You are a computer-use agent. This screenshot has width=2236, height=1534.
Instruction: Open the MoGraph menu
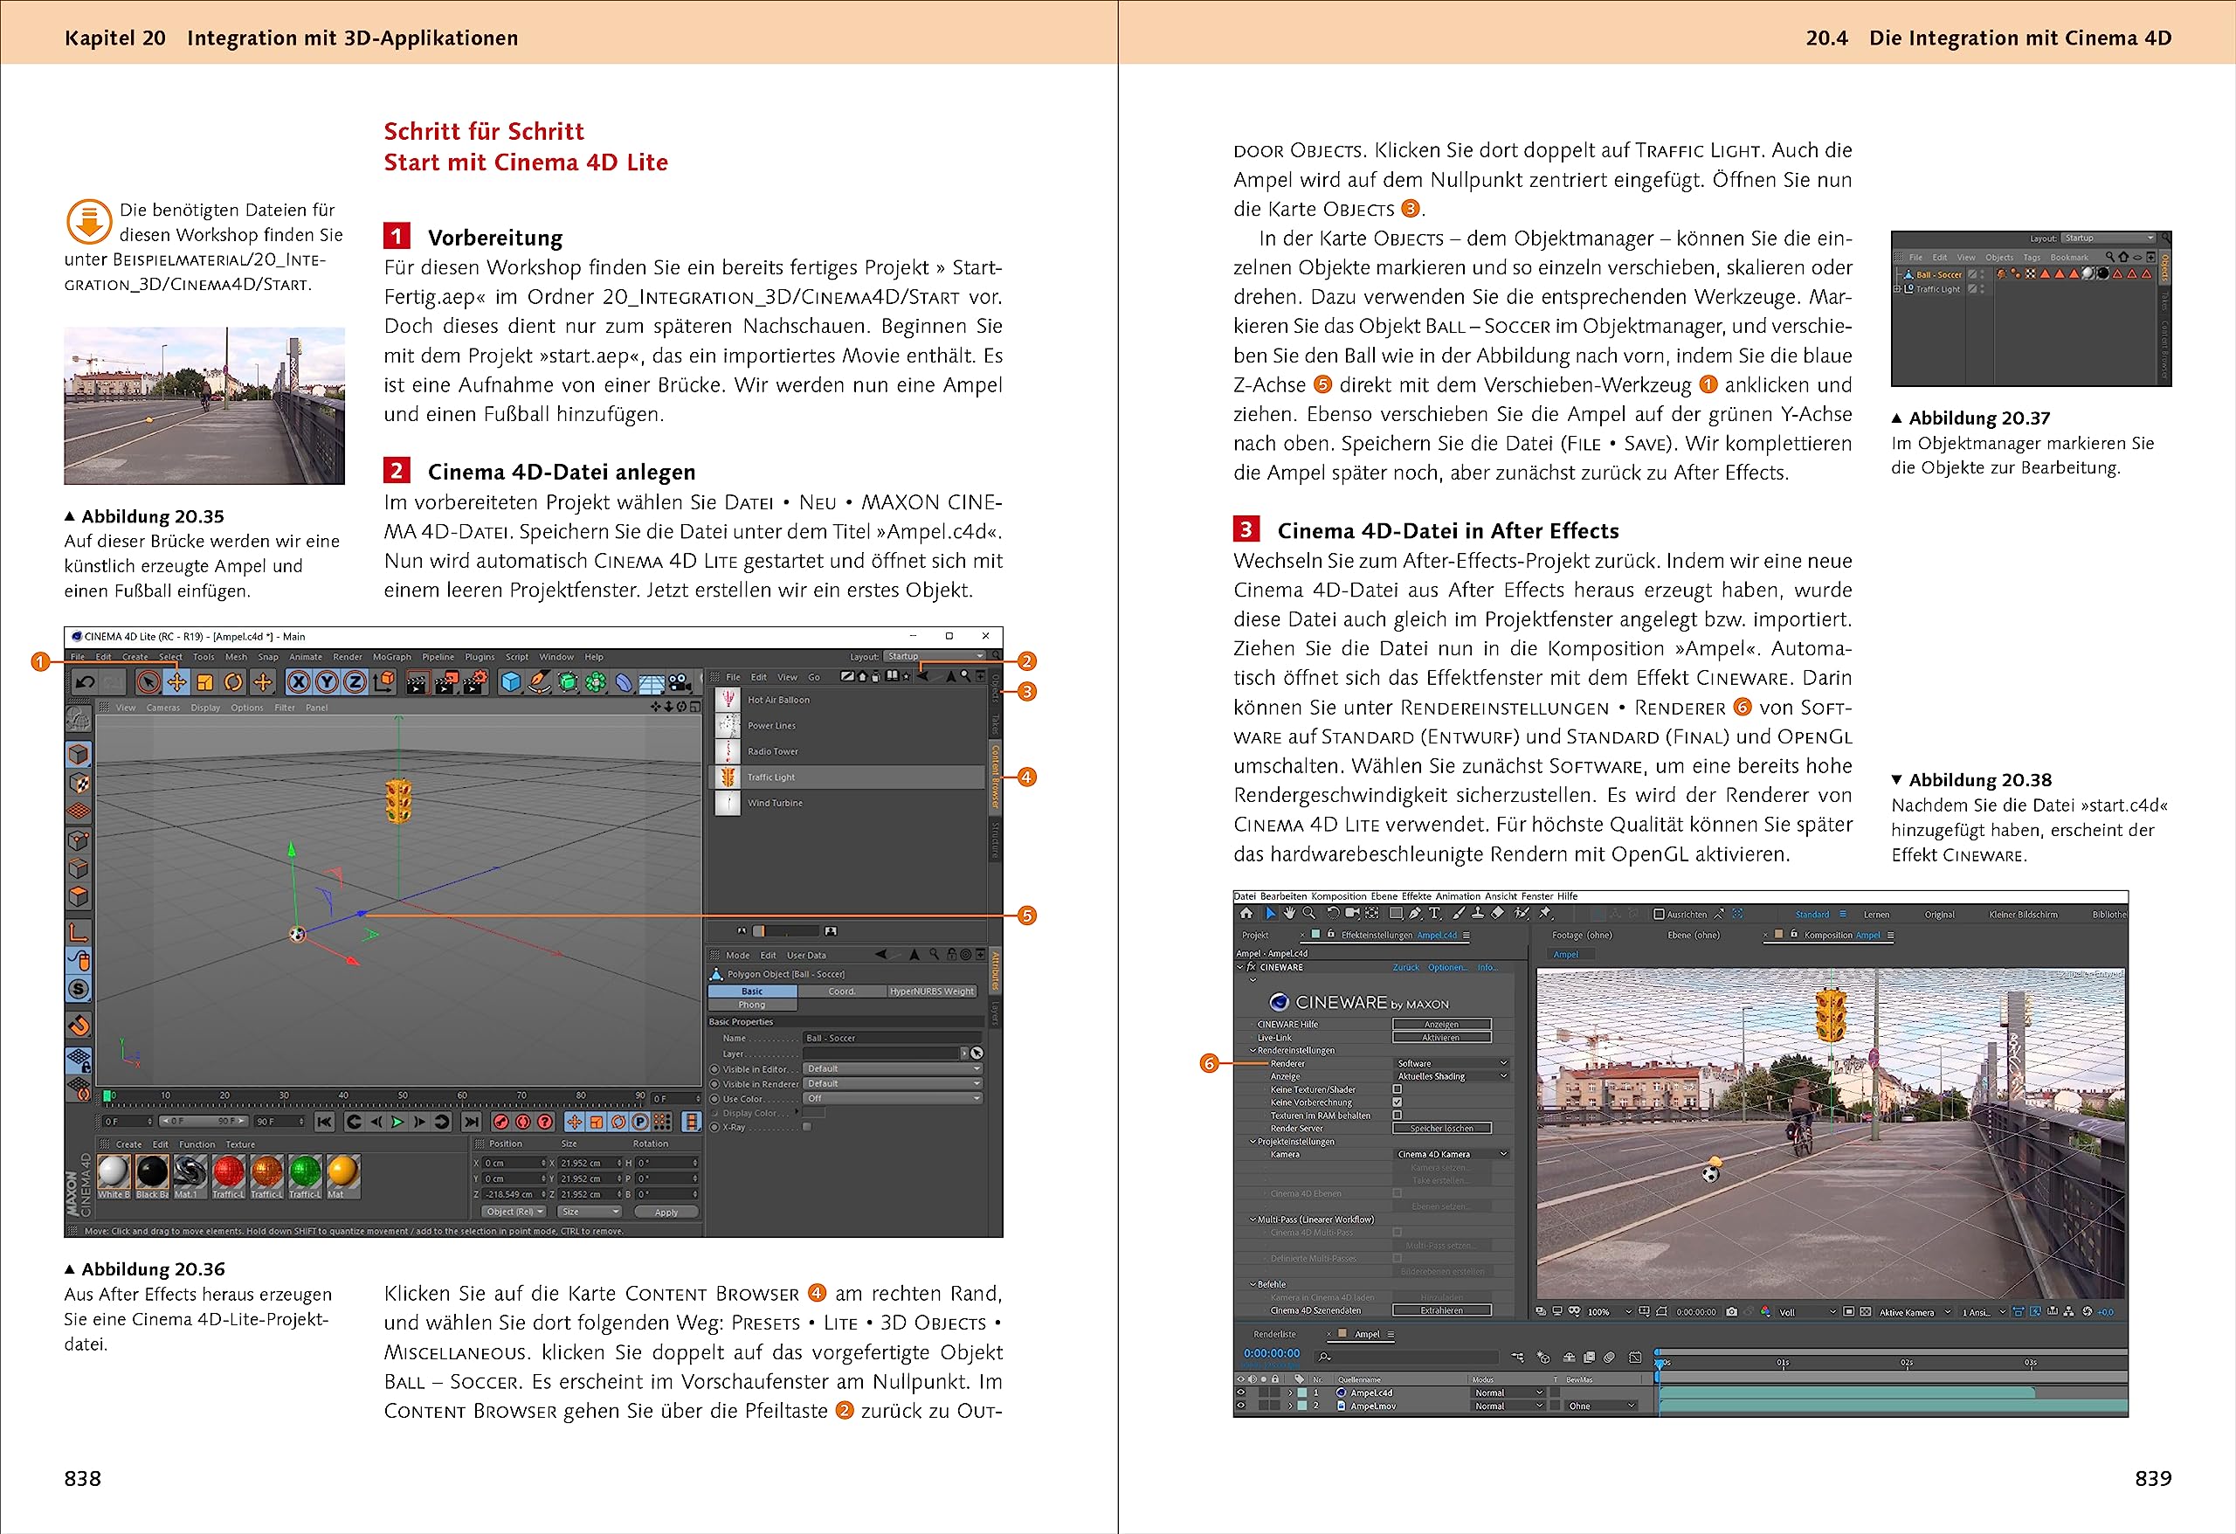[x=391, y=657]
